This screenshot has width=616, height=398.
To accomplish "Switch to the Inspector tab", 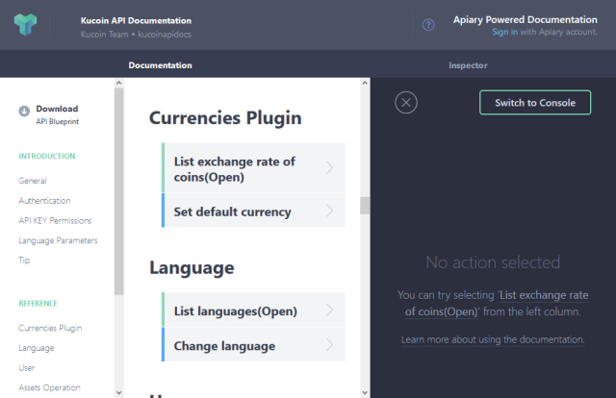I will click(x=468, y=65).
